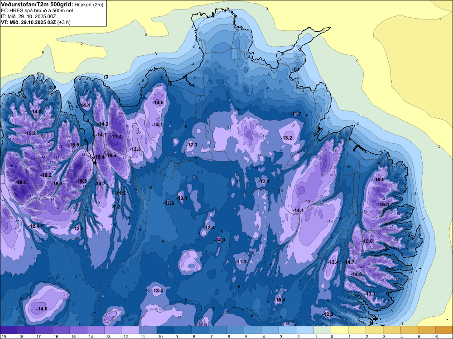The image size is (453, 339).
Task: Click the -17.4 temperature label
Action: click(x=117, y=137)
